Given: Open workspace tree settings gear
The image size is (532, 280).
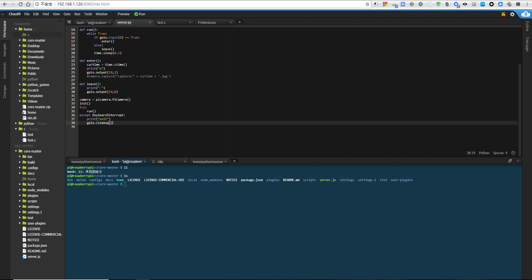Looking at the screenshot, I should click(60, 21).
